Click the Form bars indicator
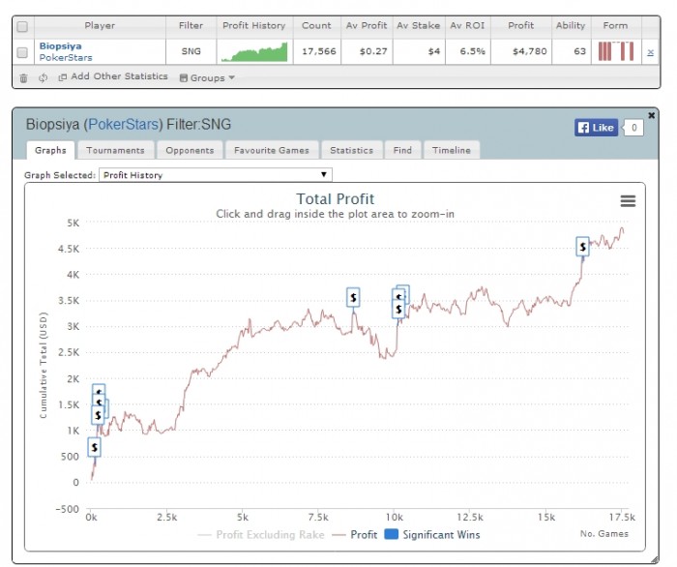677x567 pixels. coord(616,51)
